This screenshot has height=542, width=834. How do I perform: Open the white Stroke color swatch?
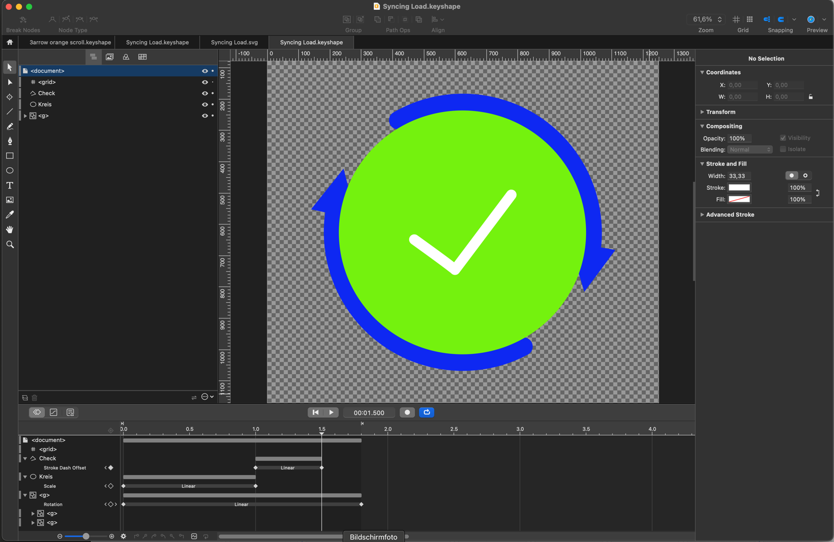coord(739,188)
